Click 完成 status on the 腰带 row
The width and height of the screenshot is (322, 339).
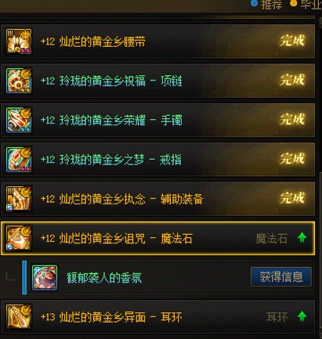[292, 41]
